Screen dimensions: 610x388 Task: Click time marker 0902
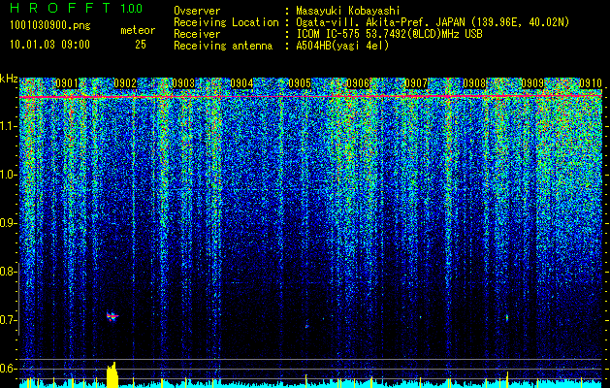(x=125, y=83)
